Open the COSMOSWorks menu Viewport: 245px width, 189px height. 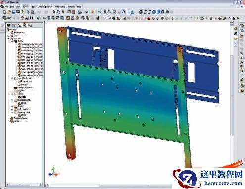point(45,7)
